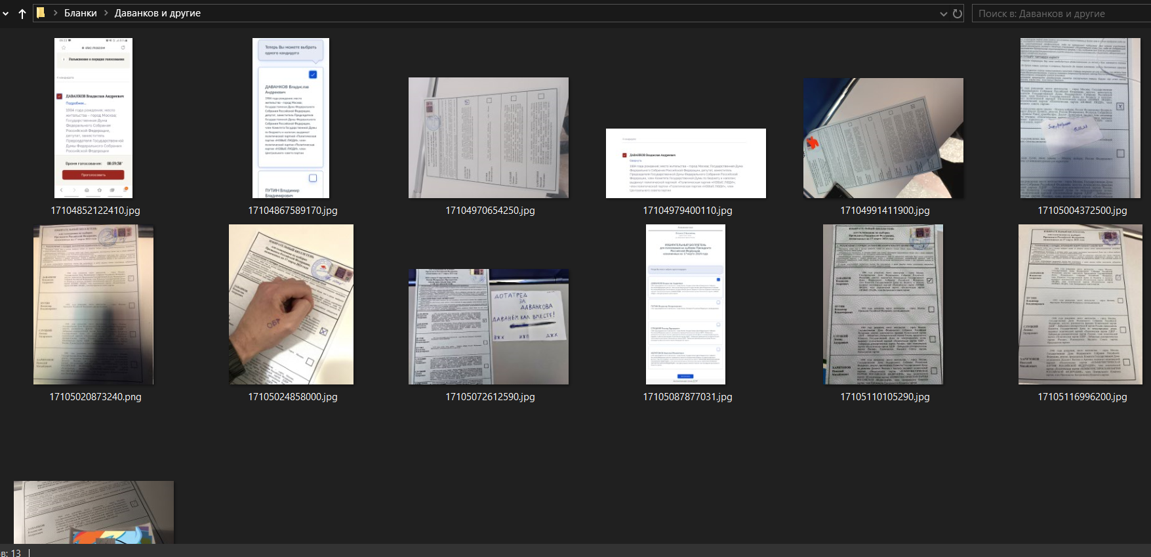This screenshot has width=1151, height=557.
Task: Click the file name 17105004372500.jpg
Action: click(1083, 211)
